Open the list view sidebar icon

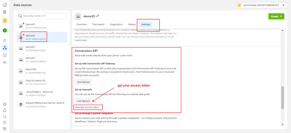pos(5,40)
